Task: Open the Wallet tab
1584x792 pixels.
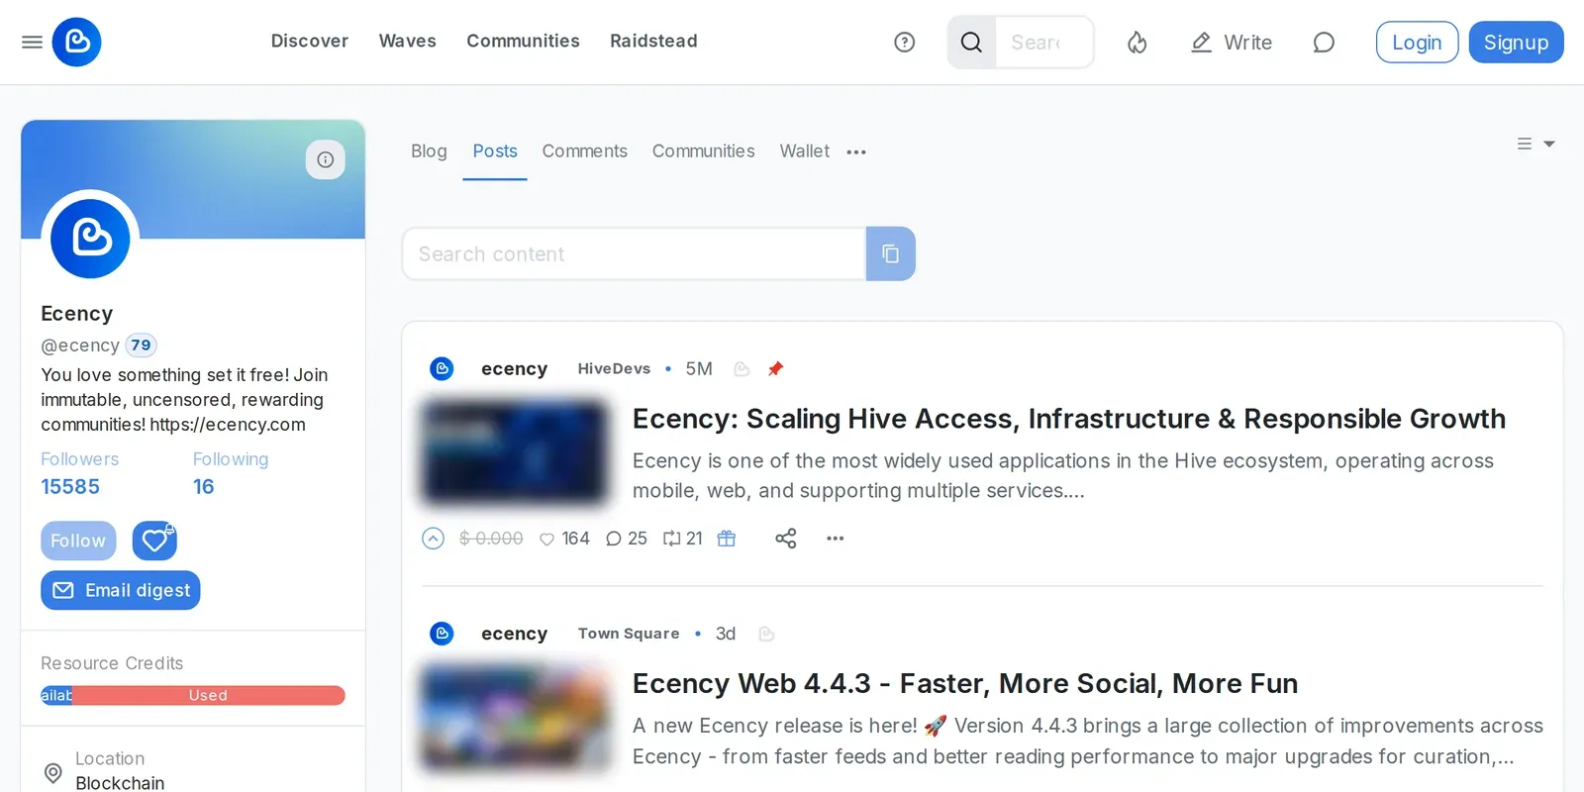Action: click(804, 151)
